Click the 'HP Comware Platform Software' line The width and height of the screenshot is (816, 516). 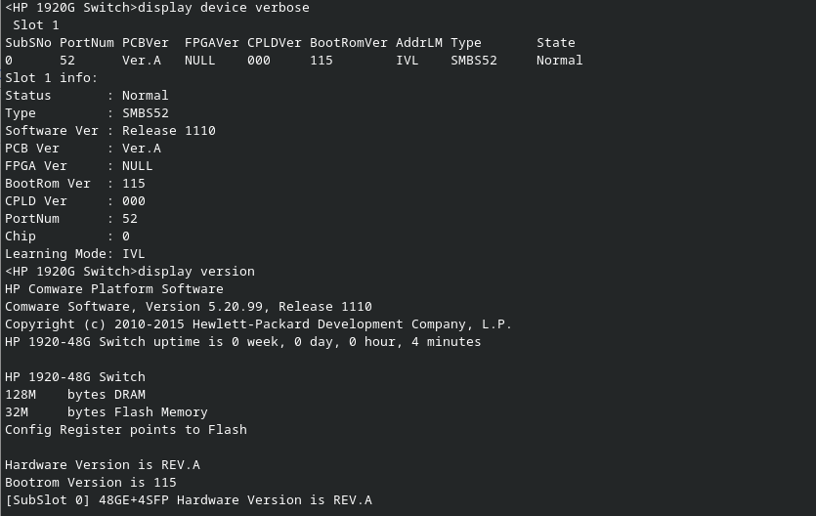tap(114, 289)
